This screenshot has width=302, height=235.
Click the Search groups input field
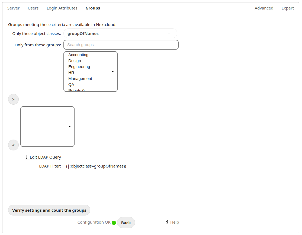click(x=121, y=45)
